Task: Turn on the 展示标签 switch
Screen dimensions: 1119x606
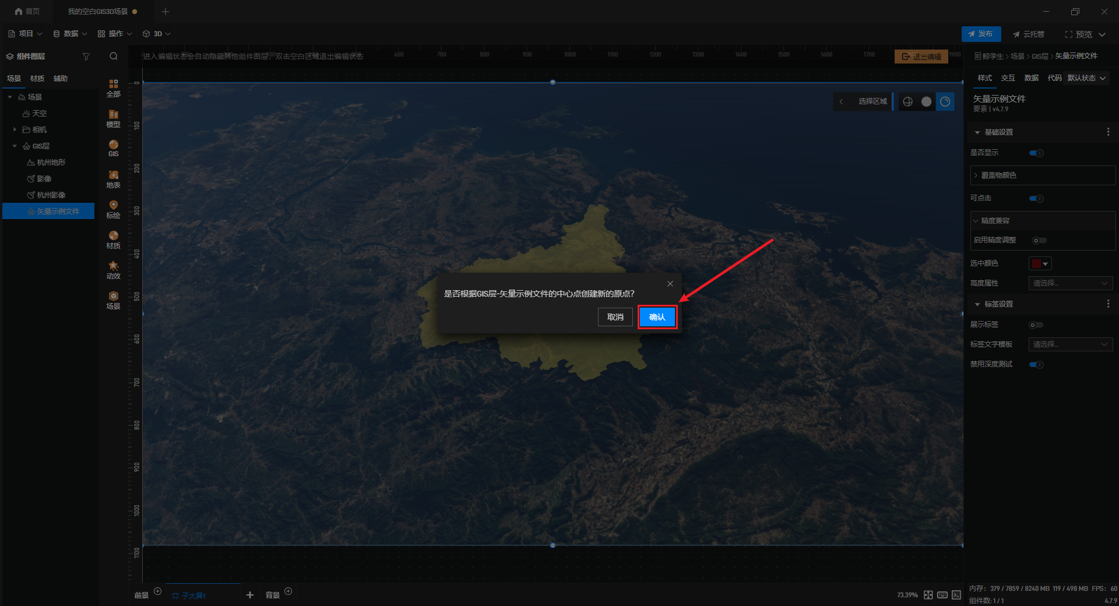Action: (1036, 325)
